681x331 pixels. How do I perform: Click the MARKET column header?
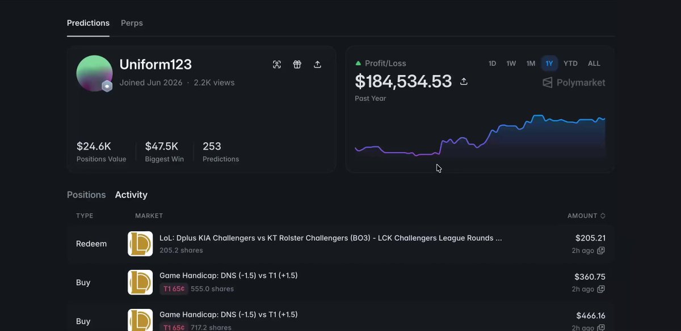[149, 216]
